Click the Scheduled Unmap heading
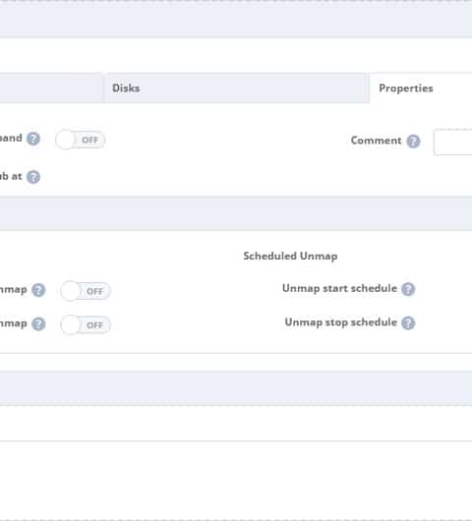Screen dimensions: 472x521 click(290, 257)
